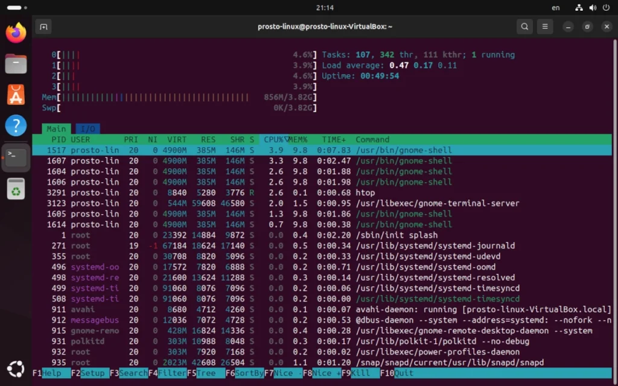
Task: Click F8 Nice + button
Action: (x=322, y=373)
